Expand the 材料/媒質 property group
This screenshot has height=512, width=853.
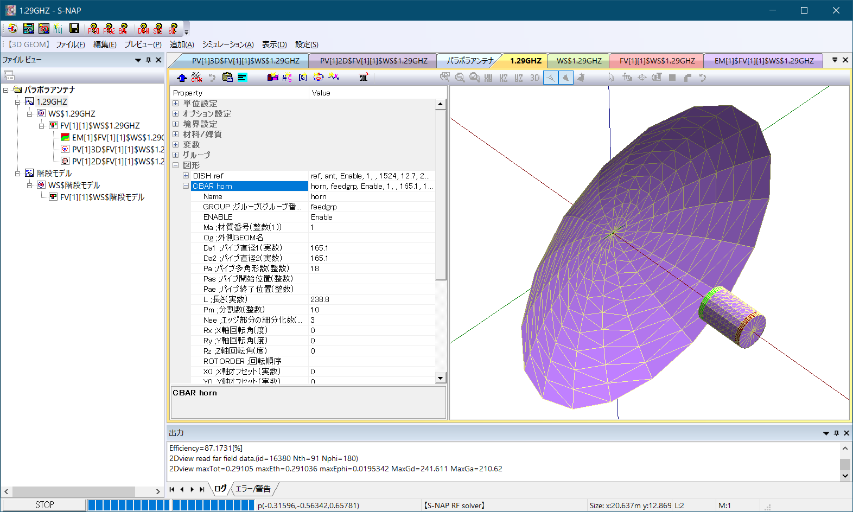(x=175, y=134)
